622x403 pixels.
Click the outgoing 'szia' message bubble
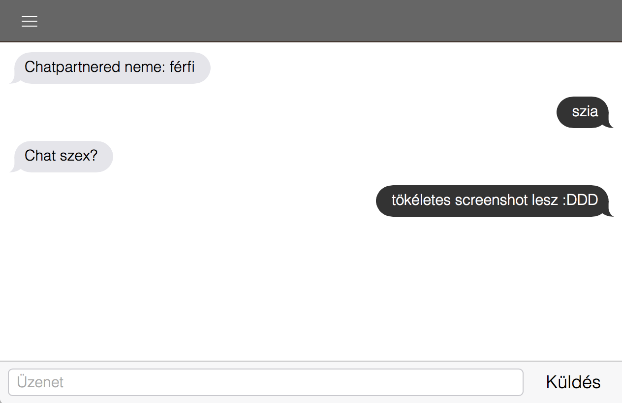pyautogui.click(x=585, y=112)
